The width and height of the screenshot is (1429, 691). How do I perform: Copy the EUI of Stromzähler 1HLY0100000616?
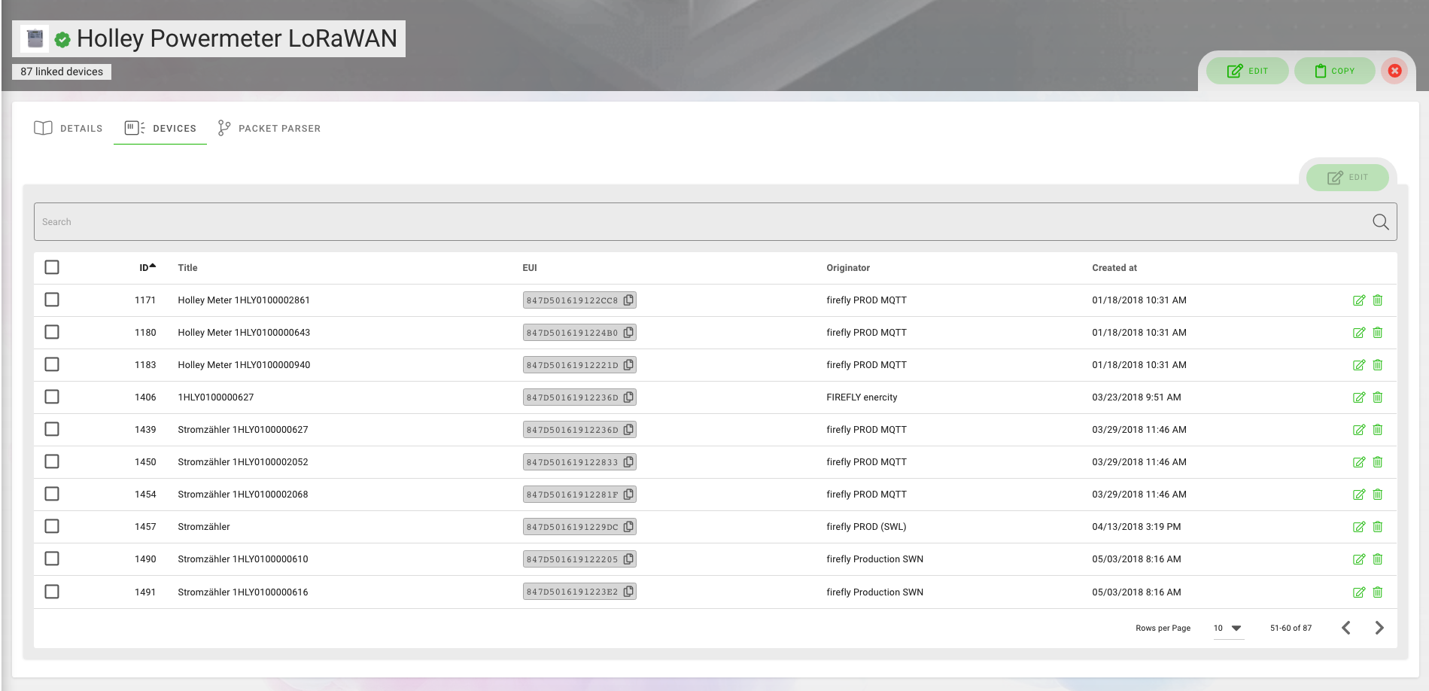(x=629, y=592)
